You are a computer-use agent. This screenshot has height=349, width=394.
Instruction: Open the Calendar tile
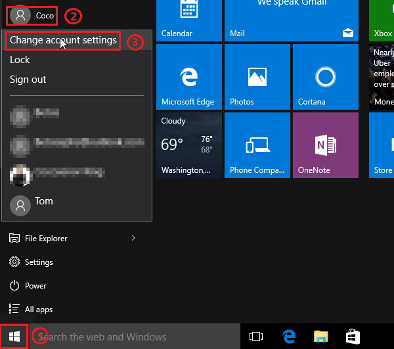click(189, 20)
